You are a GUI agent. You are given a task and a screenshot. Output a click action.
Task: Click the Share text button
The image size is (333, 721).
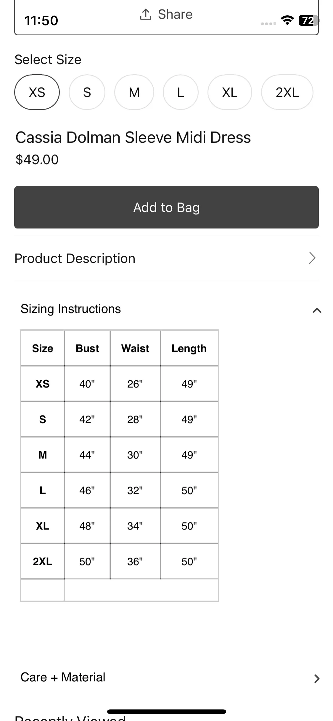click(x=175, y=14)
